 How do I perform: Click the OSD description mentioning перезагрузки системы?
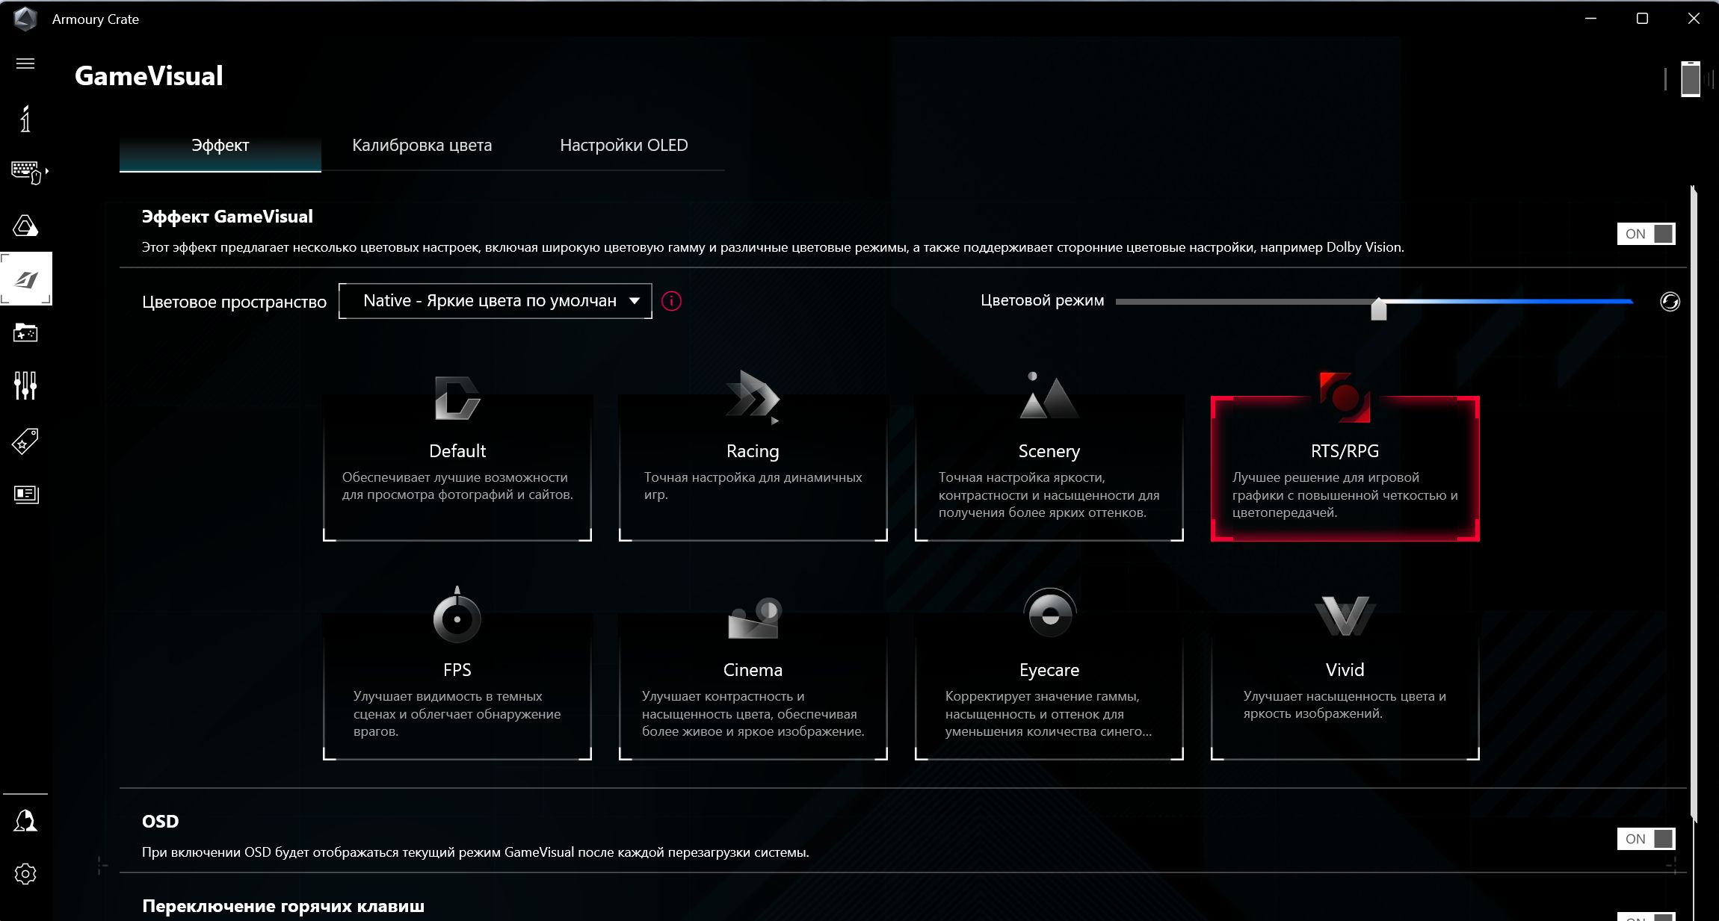click(475, 852)
